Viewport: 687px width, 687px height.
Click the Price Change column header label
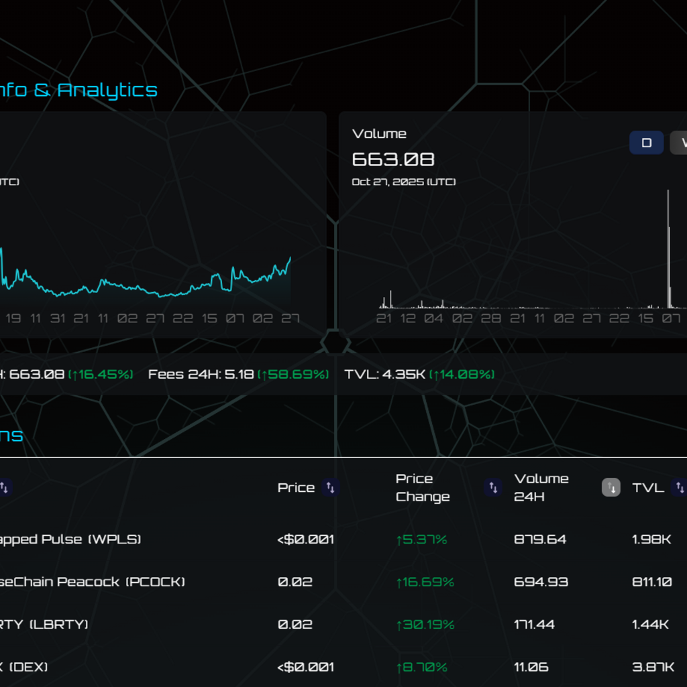click(x=422, y=488)
